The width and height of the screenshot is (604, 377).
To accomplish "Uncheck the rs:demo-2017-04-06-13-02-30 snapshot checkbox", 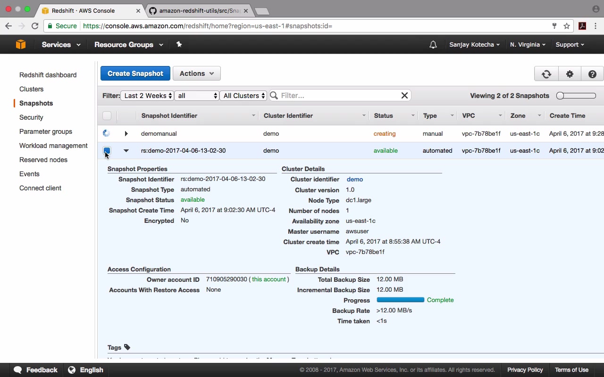I will click(x=107, y=151).
